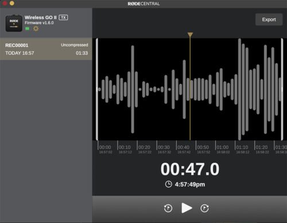Click the Uncompressed label on REC00001
Viewport: 287px width, 223px height.
tap(75, 45)
